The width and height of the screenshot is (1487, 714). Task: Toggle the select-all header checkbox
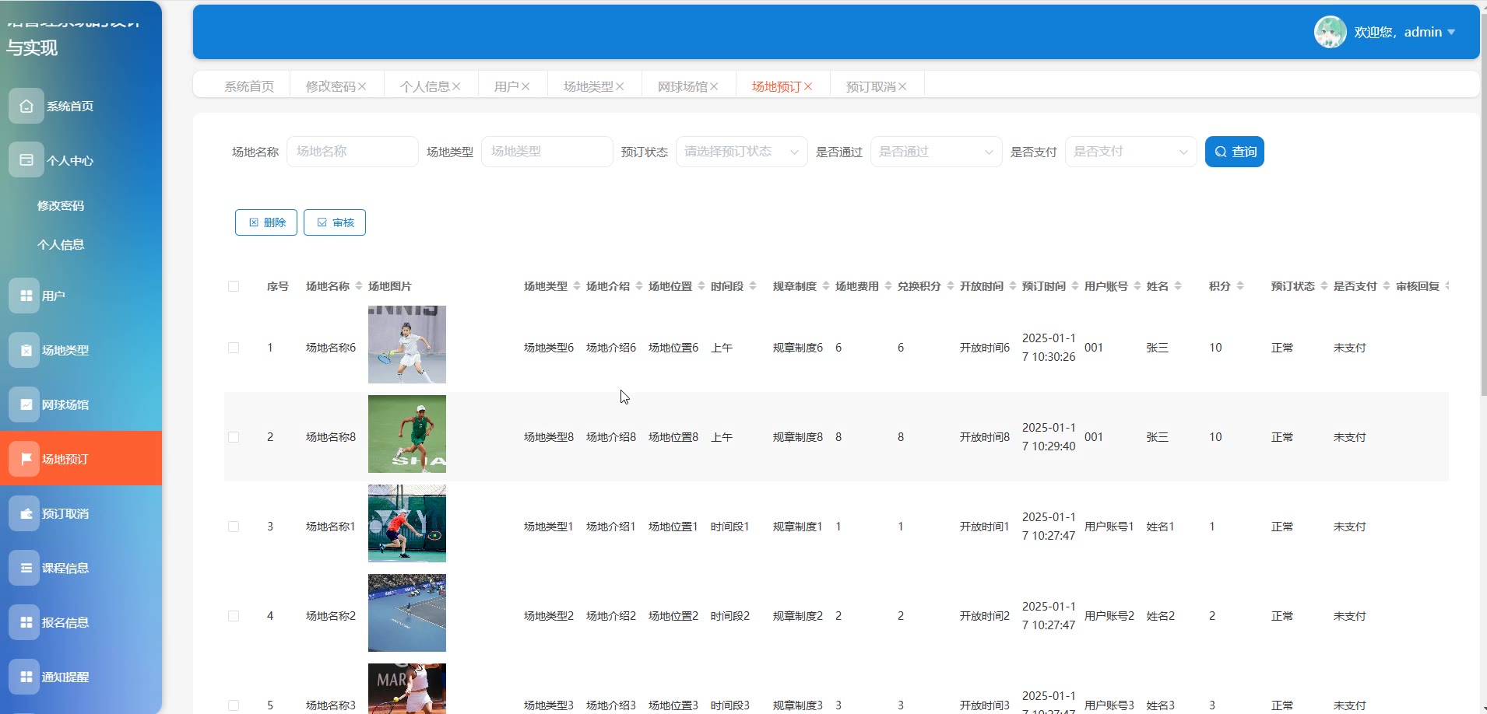pos(234,286)
